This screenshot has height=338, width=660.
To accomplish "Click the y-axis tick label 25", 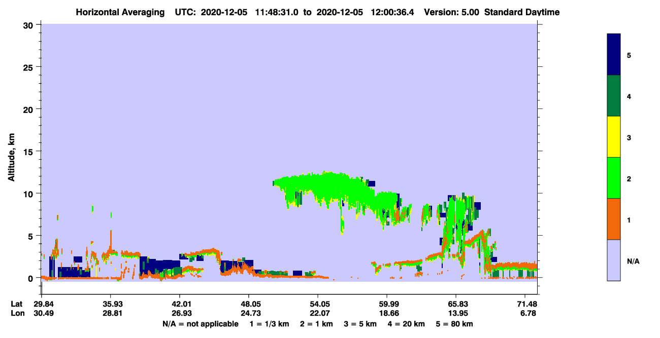I will click(29, 67).
